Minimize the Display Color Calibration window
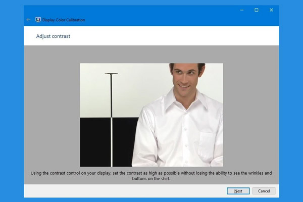Viewport: 303px width, 202px height. pyautogui.click(x=242, y=10)
